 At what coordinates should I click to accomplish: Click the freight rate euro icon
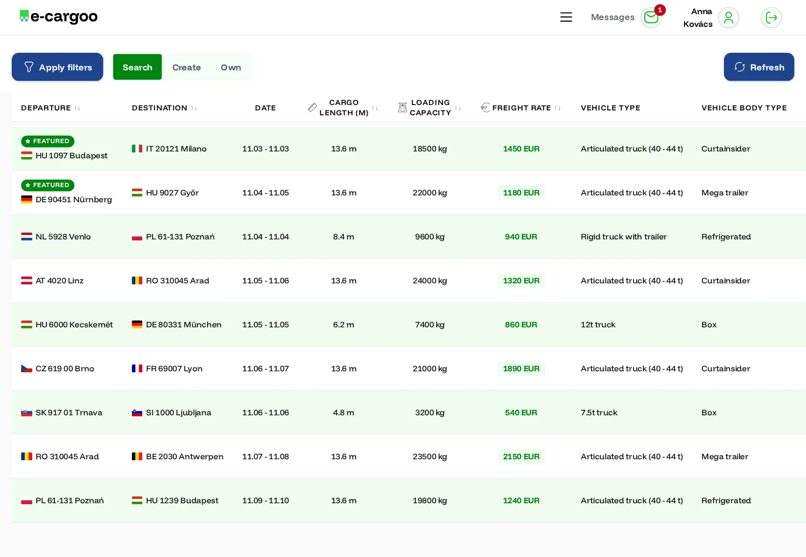(x=485, y=107)
